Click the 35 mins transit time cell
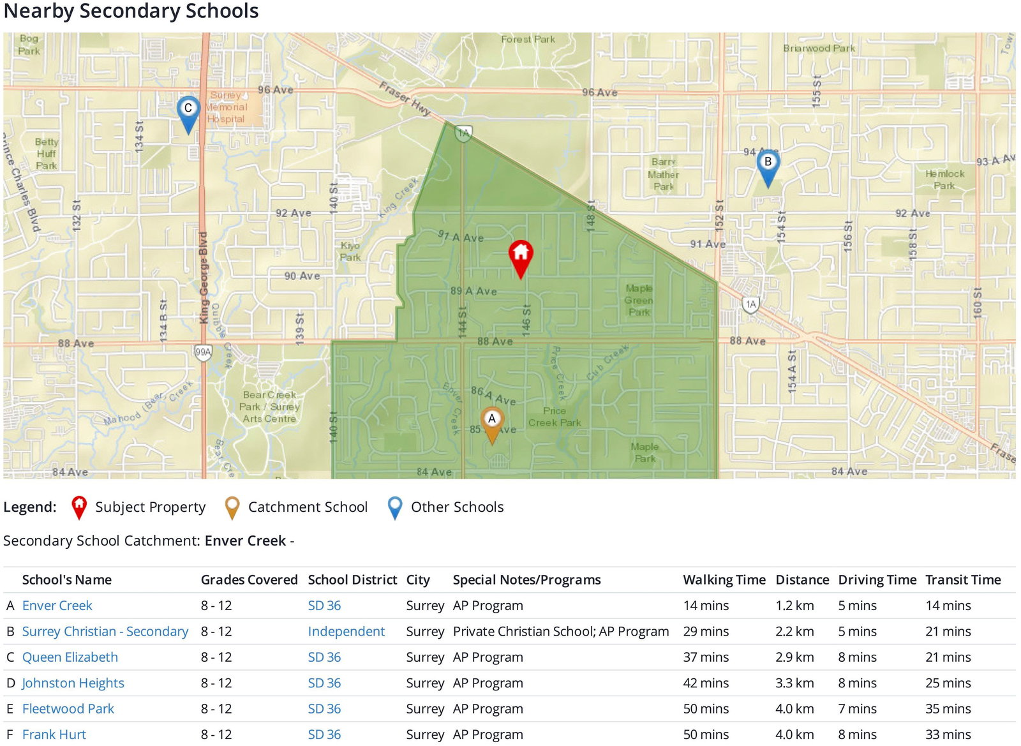The width and height of the screenshot is (1021, 746). pos(948,709)
